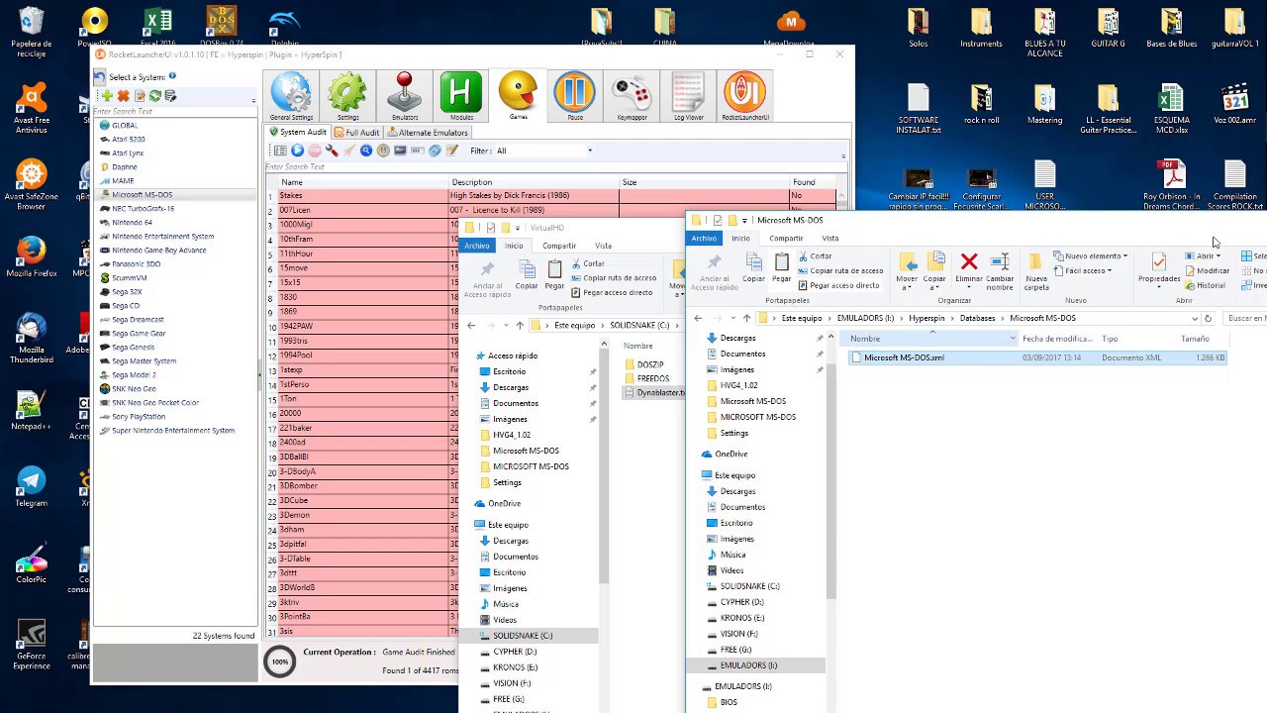Screen dimensions: 1267x713
Task: Click the blue magnifier search icon
Action: tap(366, 151)
